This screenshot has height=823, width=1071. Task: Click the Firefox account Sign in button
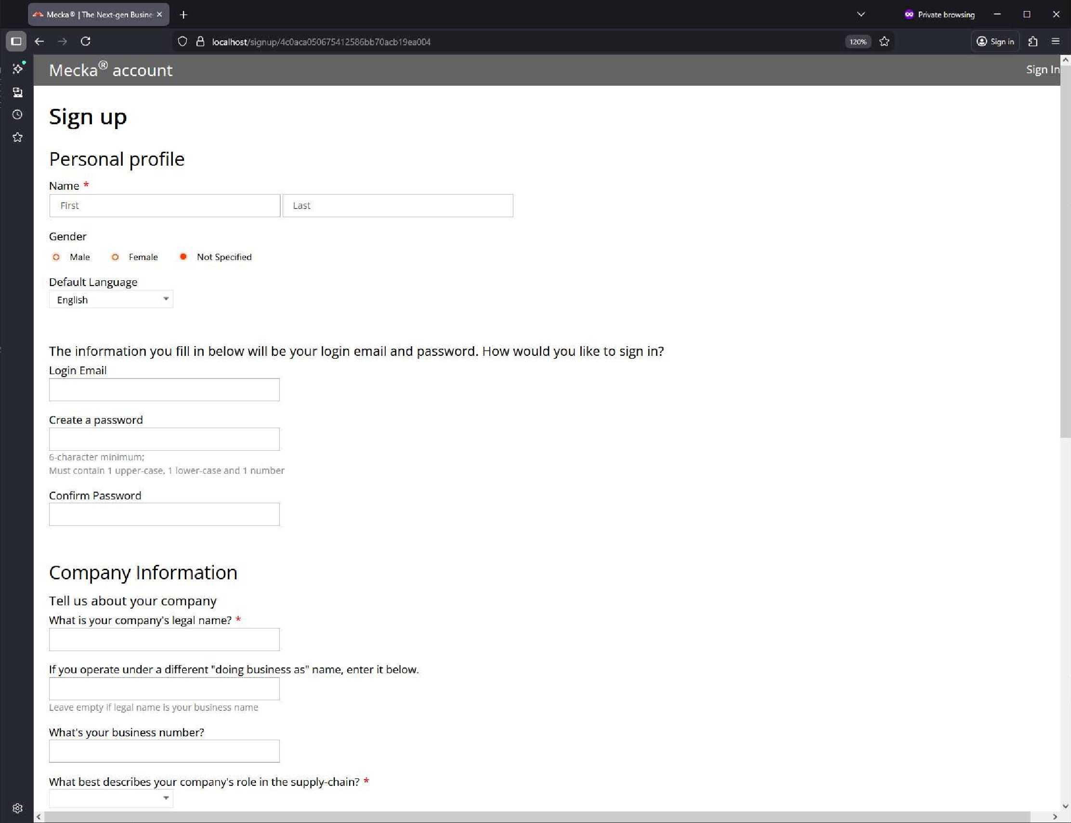tap(995, 41)
